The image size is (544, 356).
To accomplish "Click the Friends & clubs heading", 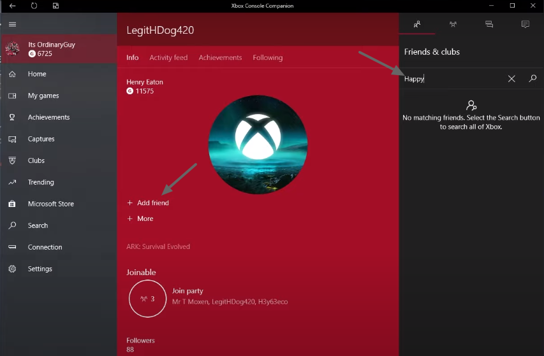I will point(432,52).
